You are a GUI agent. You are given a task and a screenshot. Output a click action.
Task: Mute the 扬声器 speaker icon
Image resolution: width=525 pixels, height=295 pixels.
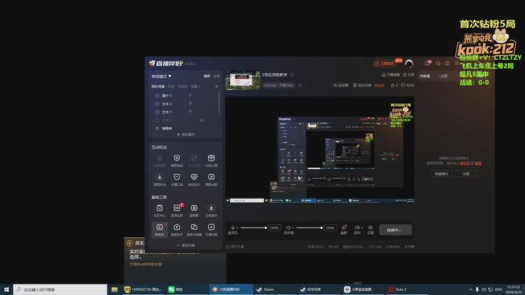[288, 227]
